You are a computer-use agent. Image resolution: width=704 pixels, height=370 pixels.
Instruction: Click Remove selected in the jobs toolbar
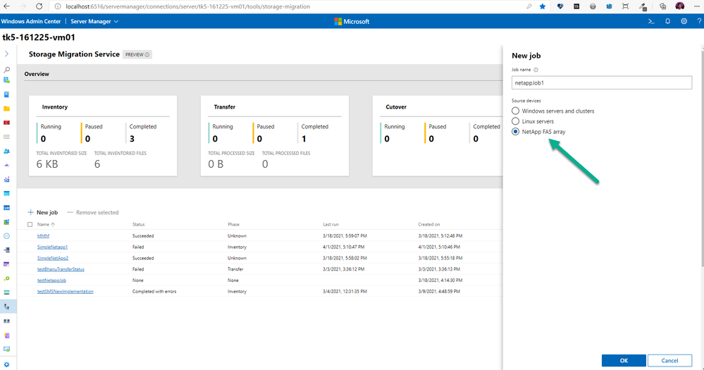pyautogui.click(x=93, y=212)
